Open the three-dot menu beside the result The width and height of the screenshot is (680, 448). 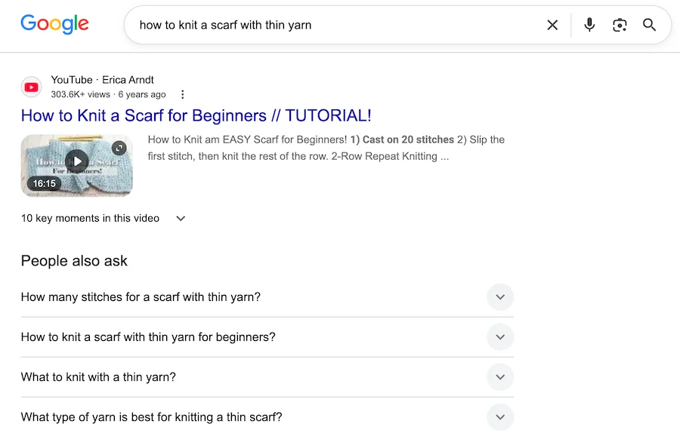point(183,94)
